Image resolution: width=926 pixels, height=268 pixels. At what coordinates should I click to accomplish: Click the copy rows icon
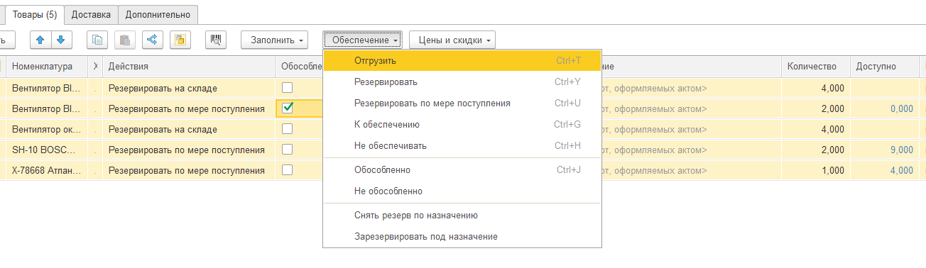coord(97,40)
